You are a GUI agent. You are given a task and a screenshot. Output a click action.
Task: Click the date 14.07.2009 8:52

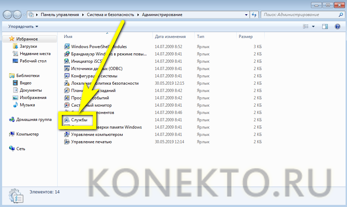coord(168,47)
